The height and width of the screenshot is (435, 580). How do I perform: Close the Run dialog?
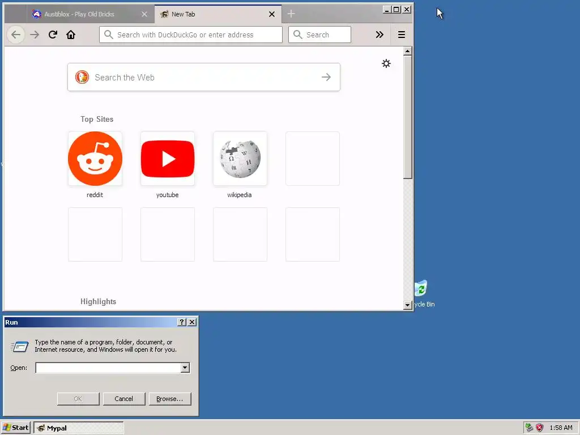coord(192,322)
